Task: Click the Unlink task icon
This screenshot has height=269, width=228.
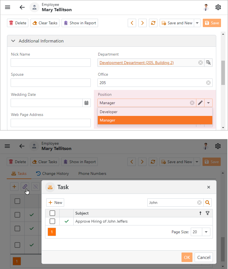Action: pos(36,187)
